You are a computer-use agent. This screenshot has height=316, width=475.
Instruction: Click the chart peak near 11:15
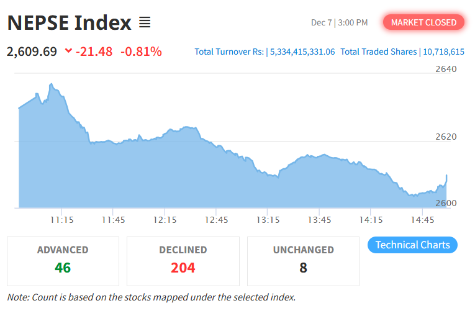(51, 84)
